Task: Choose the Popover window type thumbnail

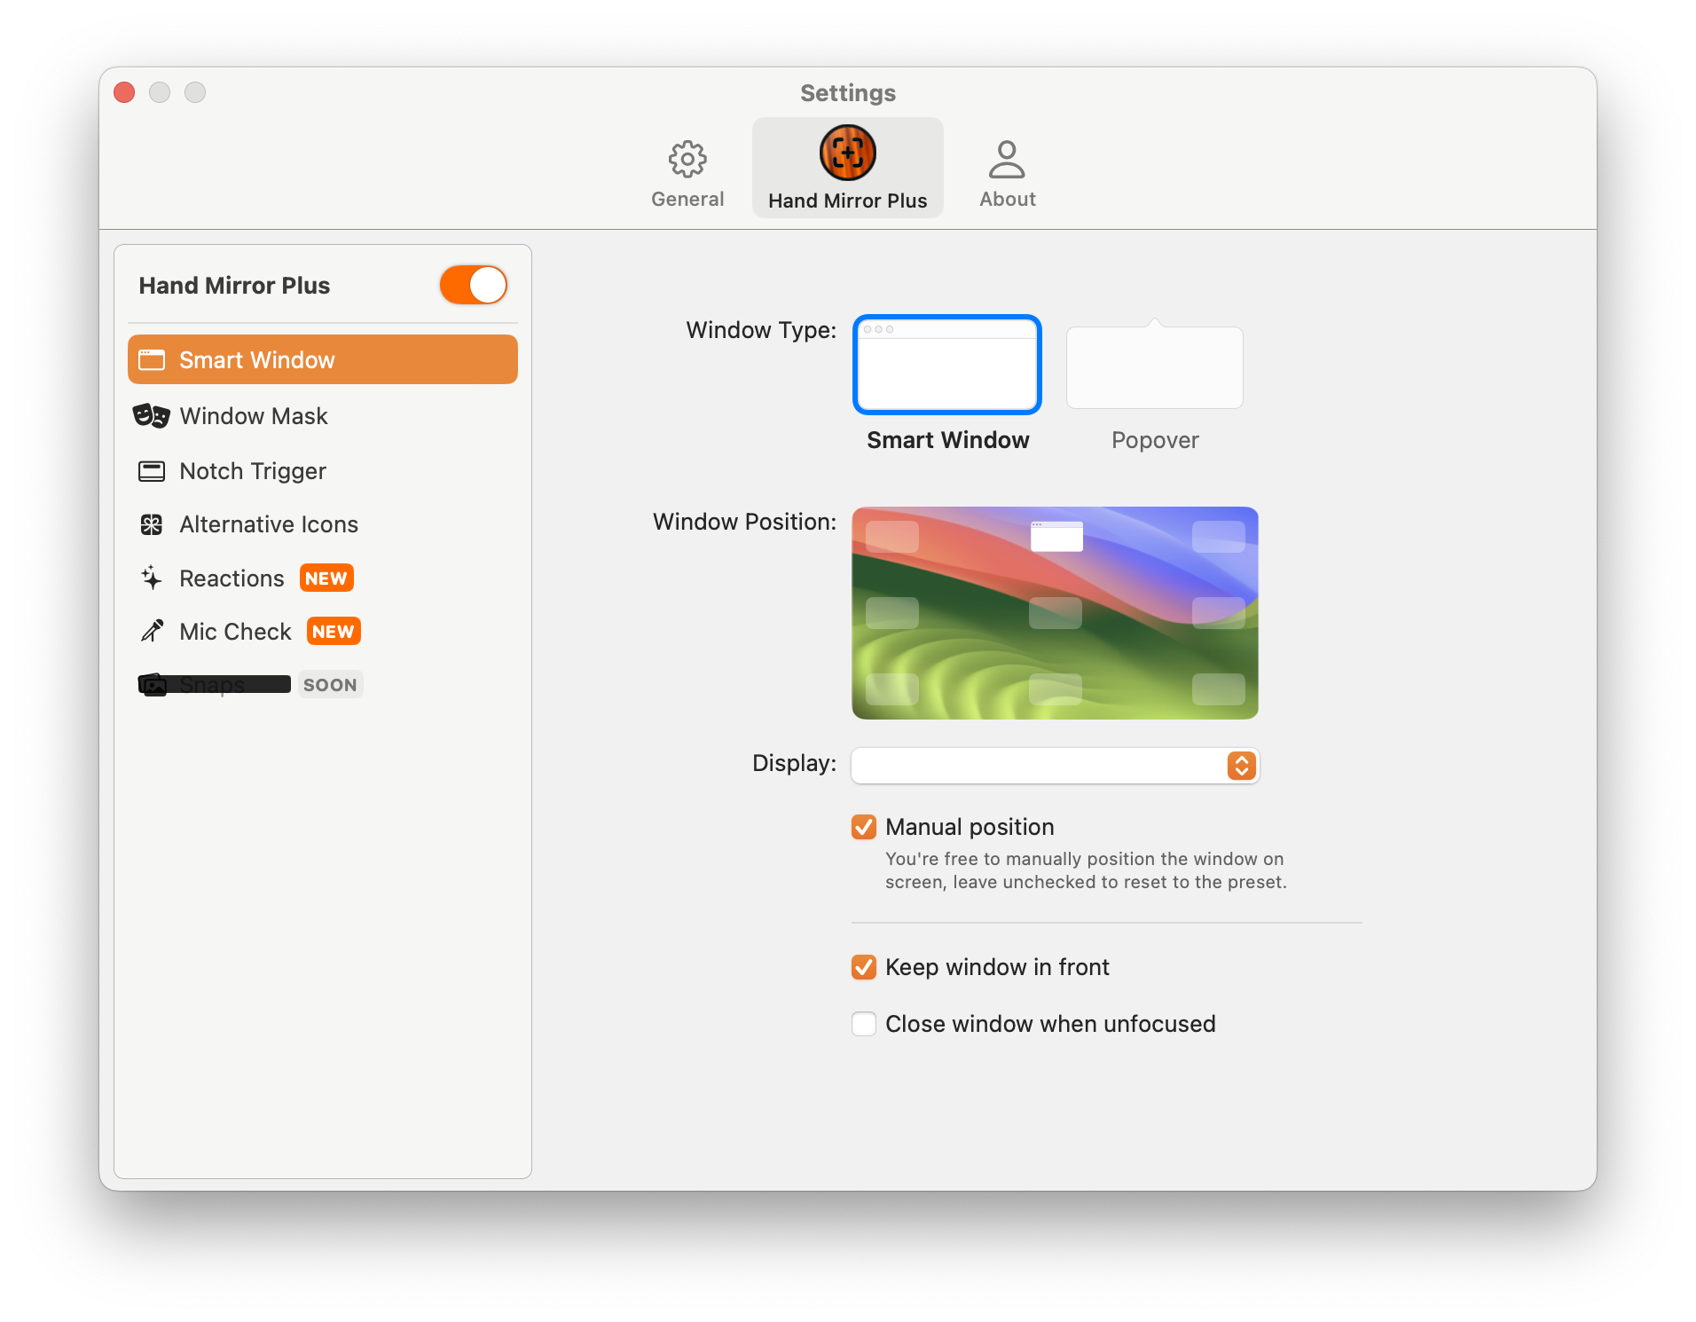Action: coord(1154,365)
